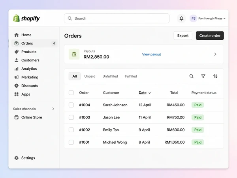Open payouts with the right chevron

pyautogui.click(x=215, y=54)
